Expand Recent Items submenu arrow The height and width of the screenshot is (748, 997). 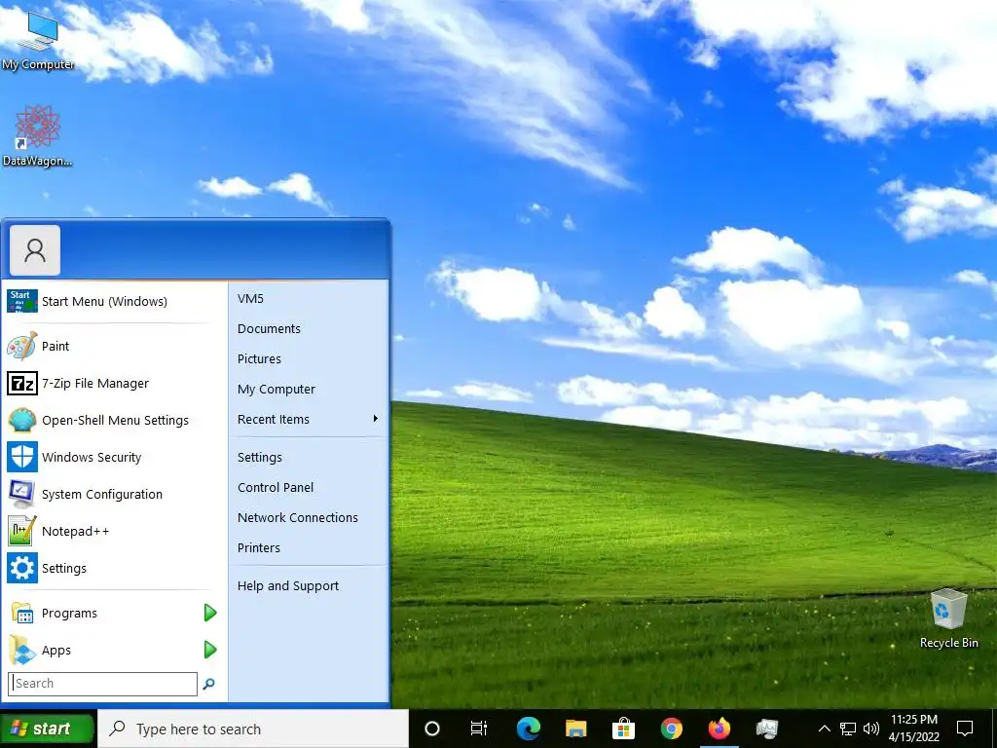(376, 419)
